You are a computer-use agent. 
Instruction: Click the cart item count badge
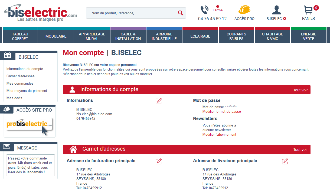click(x=316, y=8)
